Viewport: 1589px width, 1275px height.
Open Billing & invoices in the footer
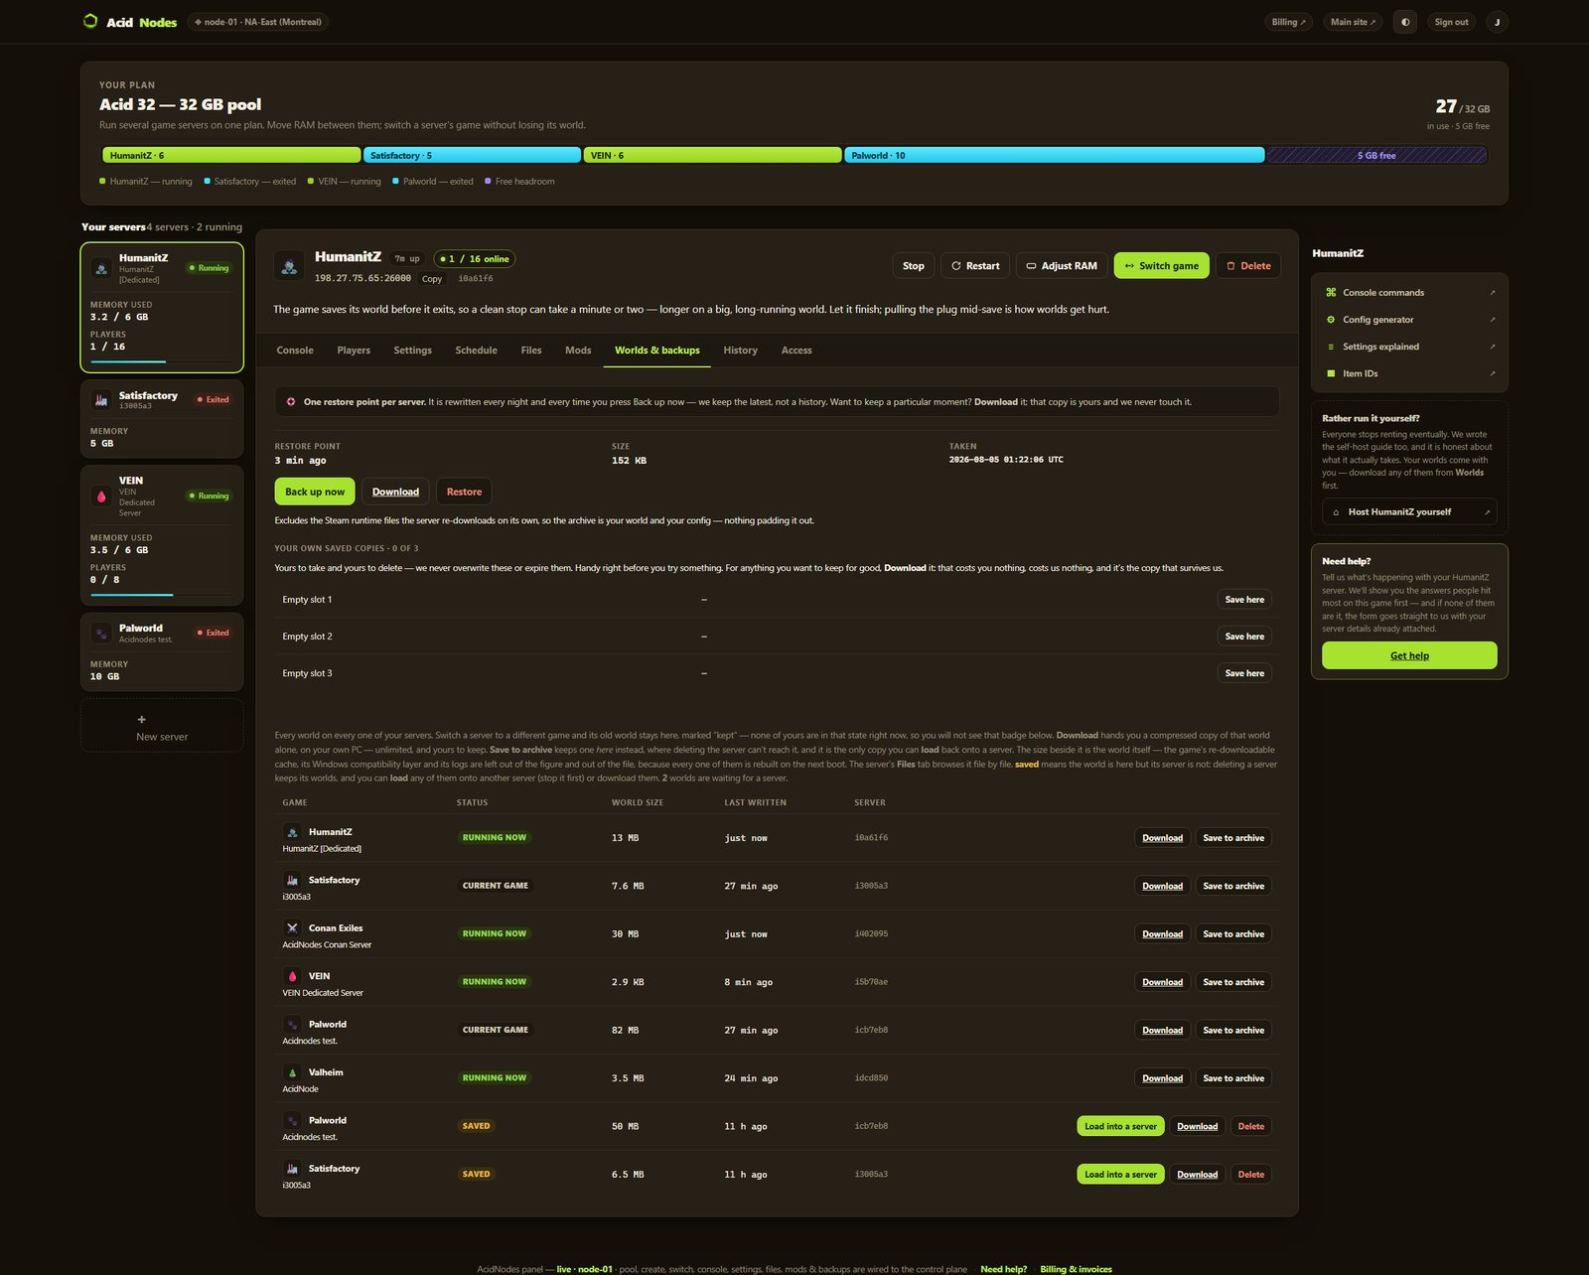pyautogui.click(x=1076, y=1269)
